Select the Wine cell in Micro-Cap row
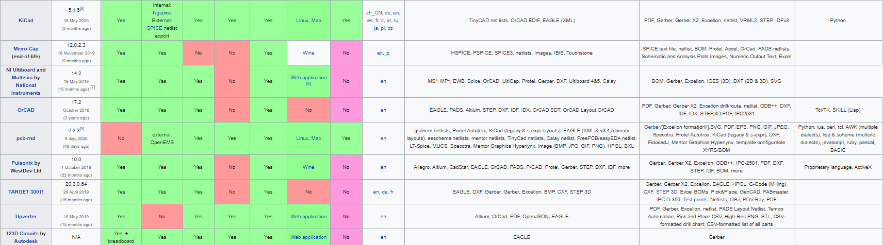Image resolution: width=883 pixels, height=245 pixels. coord(308,53)
